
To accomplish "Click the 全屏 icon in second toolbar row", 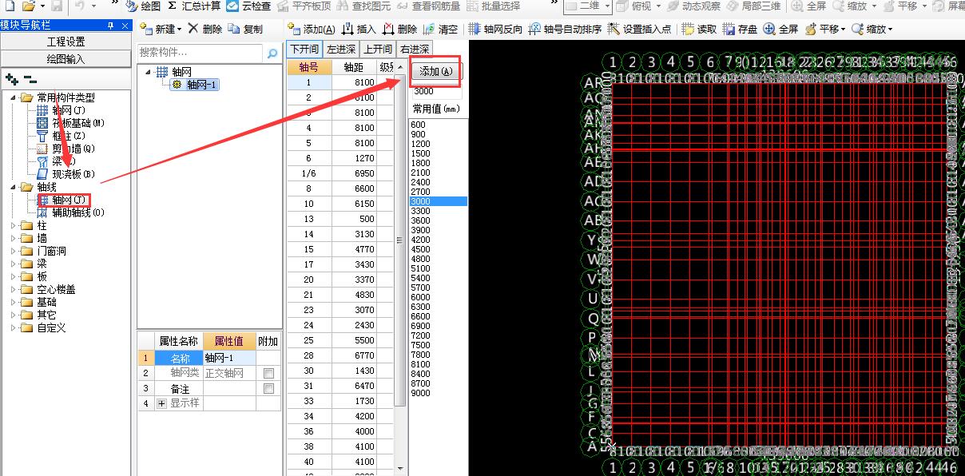I will (x=769, y=30).
